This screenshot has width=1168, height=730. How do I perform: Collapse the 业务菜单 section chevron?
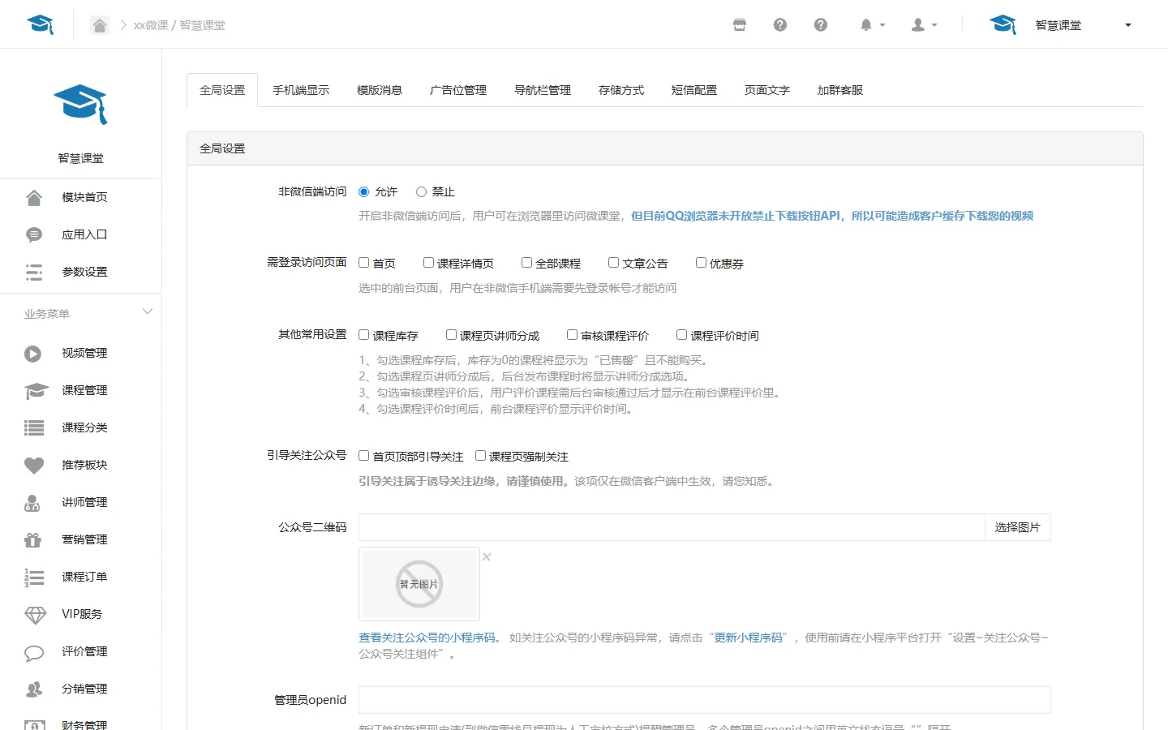tap(148, 312)
